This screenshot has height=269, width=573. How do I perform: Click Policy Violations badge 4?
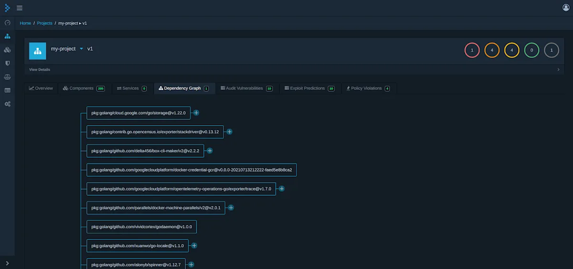pyautogui.click(x=387, y=88)
